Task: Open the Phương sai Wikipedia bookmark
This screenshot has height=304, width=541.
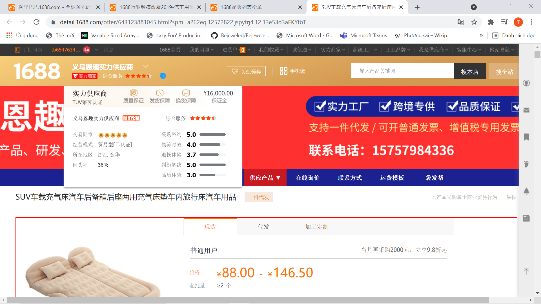Action: coord(422,35)
